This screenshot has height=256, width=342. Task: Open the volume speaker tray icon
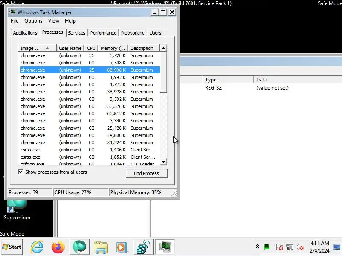coord(300,247)
